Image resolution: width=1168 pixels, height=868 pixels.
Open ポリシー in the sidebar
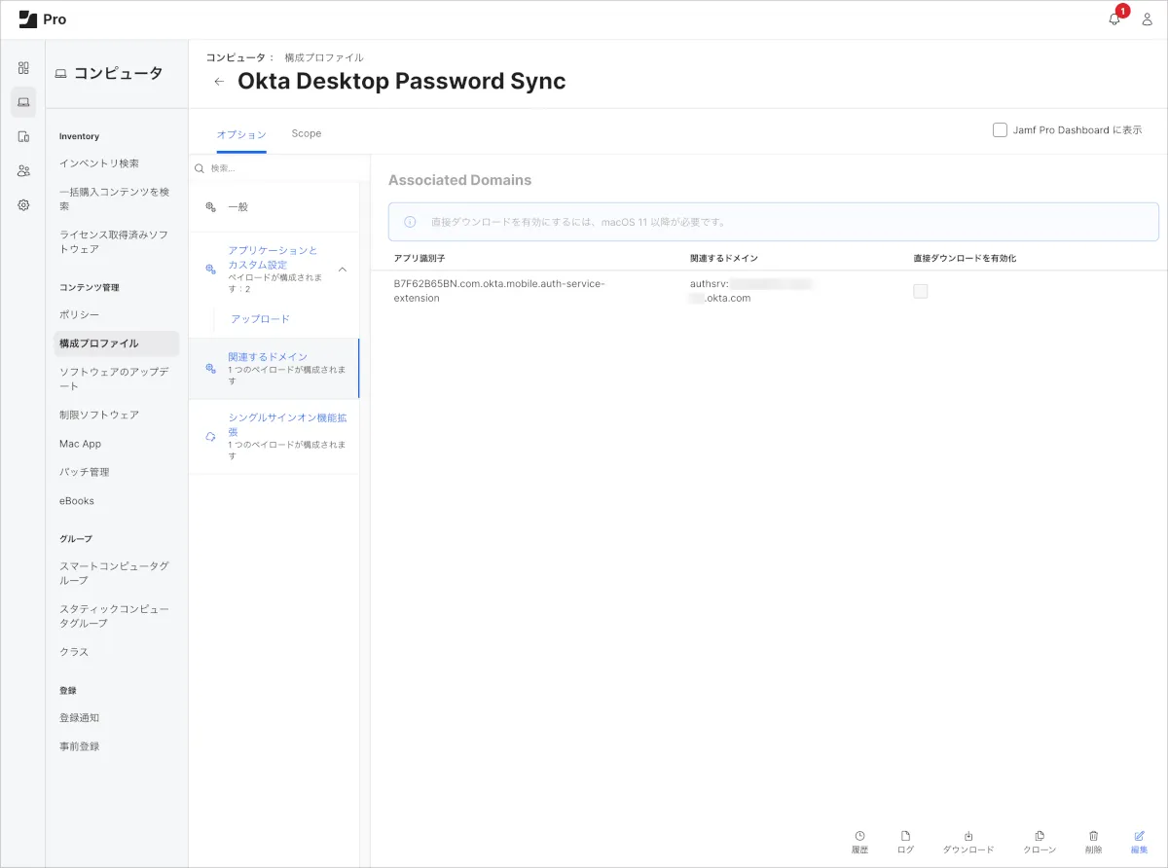(x=79, y=314)
